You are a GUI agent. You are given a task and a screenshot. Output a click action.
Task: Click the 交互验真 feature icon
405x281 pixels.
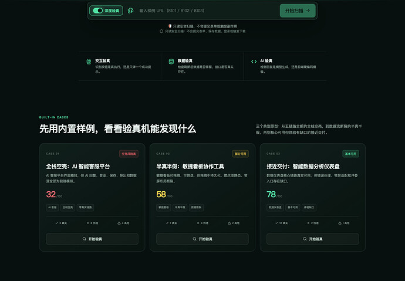pyautogui.click(x=89, y=62)
